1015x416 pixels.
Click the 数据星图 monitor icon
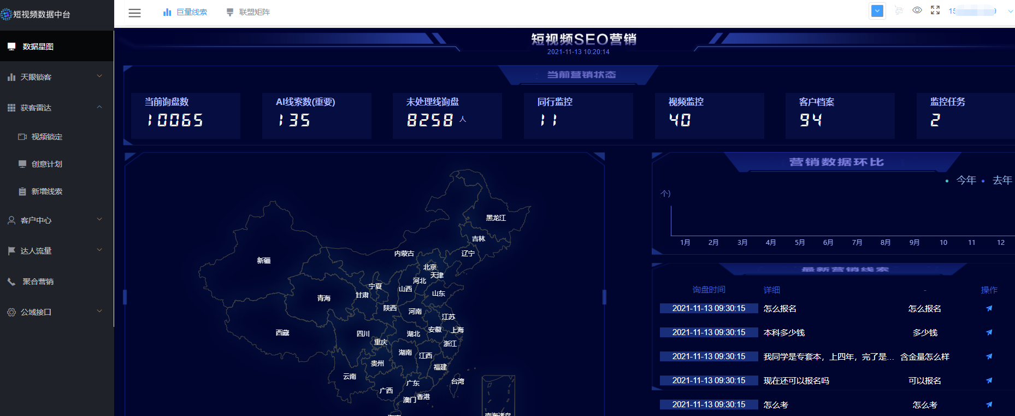(11, 46)
